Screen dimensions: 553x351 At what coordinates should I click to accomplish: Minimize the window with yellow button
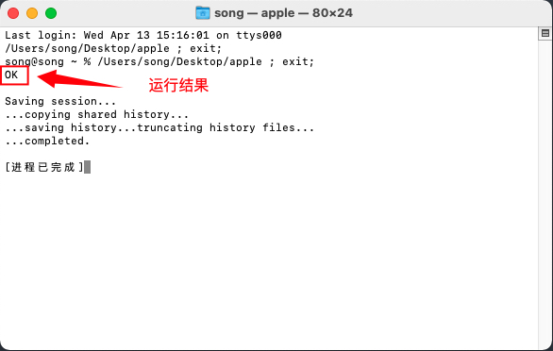pos(32,13)
